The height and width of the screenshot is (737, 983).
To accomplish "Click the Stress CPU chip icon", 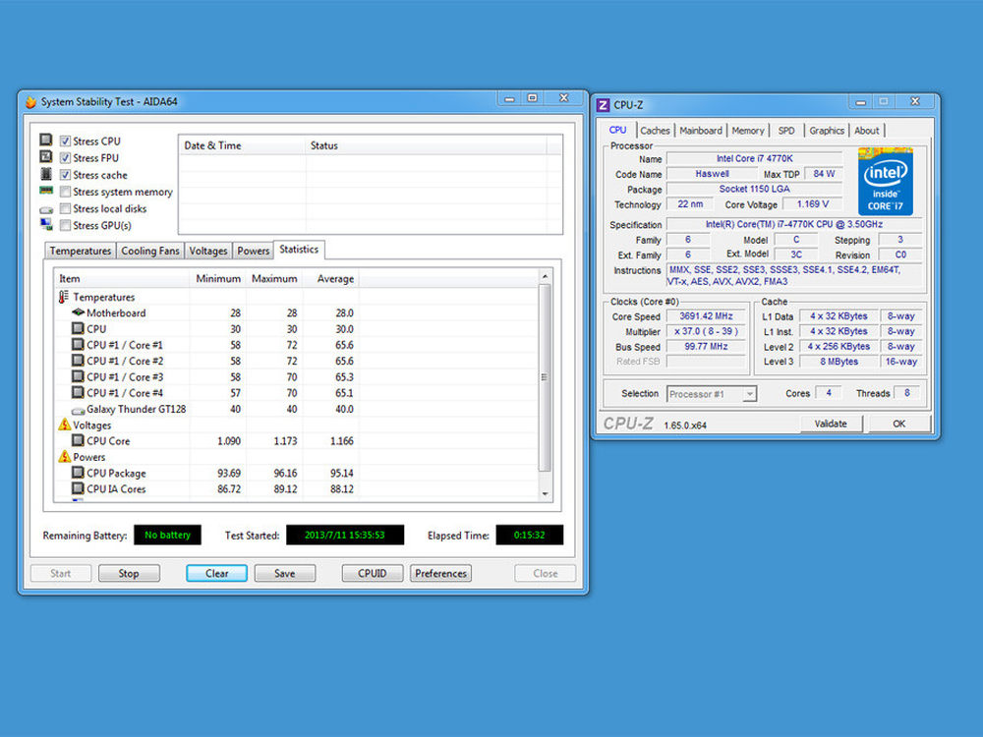I will (x=46, y=140).
